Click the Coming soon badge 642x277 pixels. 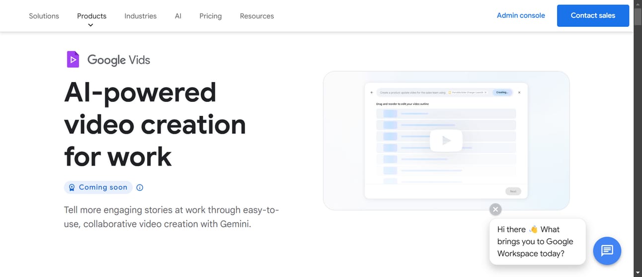(98, 187)
